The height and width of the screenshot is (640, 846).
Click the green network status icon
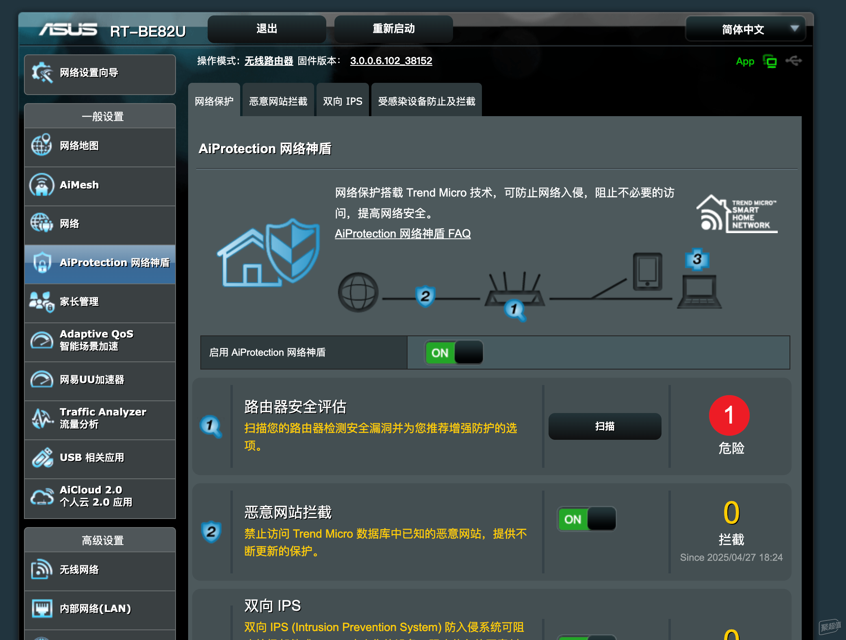(770, 61)
